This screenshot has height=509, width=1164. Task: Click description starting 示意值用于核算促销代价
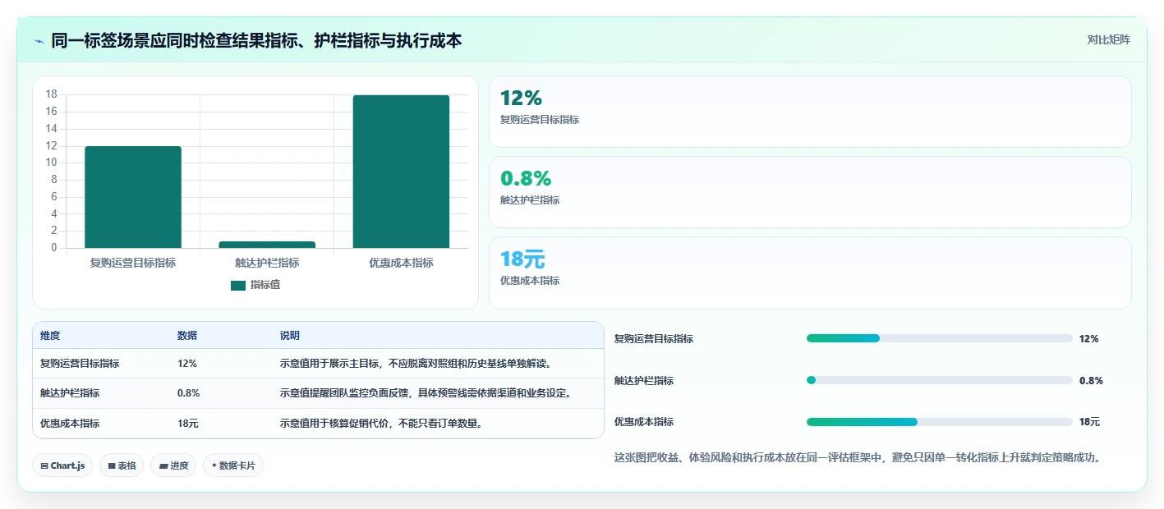(382, 424)
